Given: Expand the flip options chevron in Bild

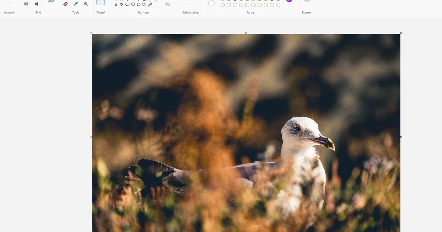Looking at the screenshot, I should pyautogui.click(x=42, y=4).
